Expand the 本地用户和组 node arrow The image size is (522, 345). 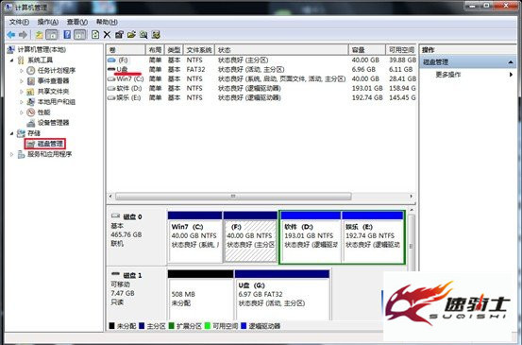coord(22,102)
